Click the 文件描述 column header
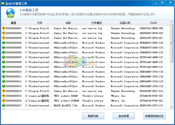Image resolution: width=175 pixels, height=125 pixels. pos(97,23)
